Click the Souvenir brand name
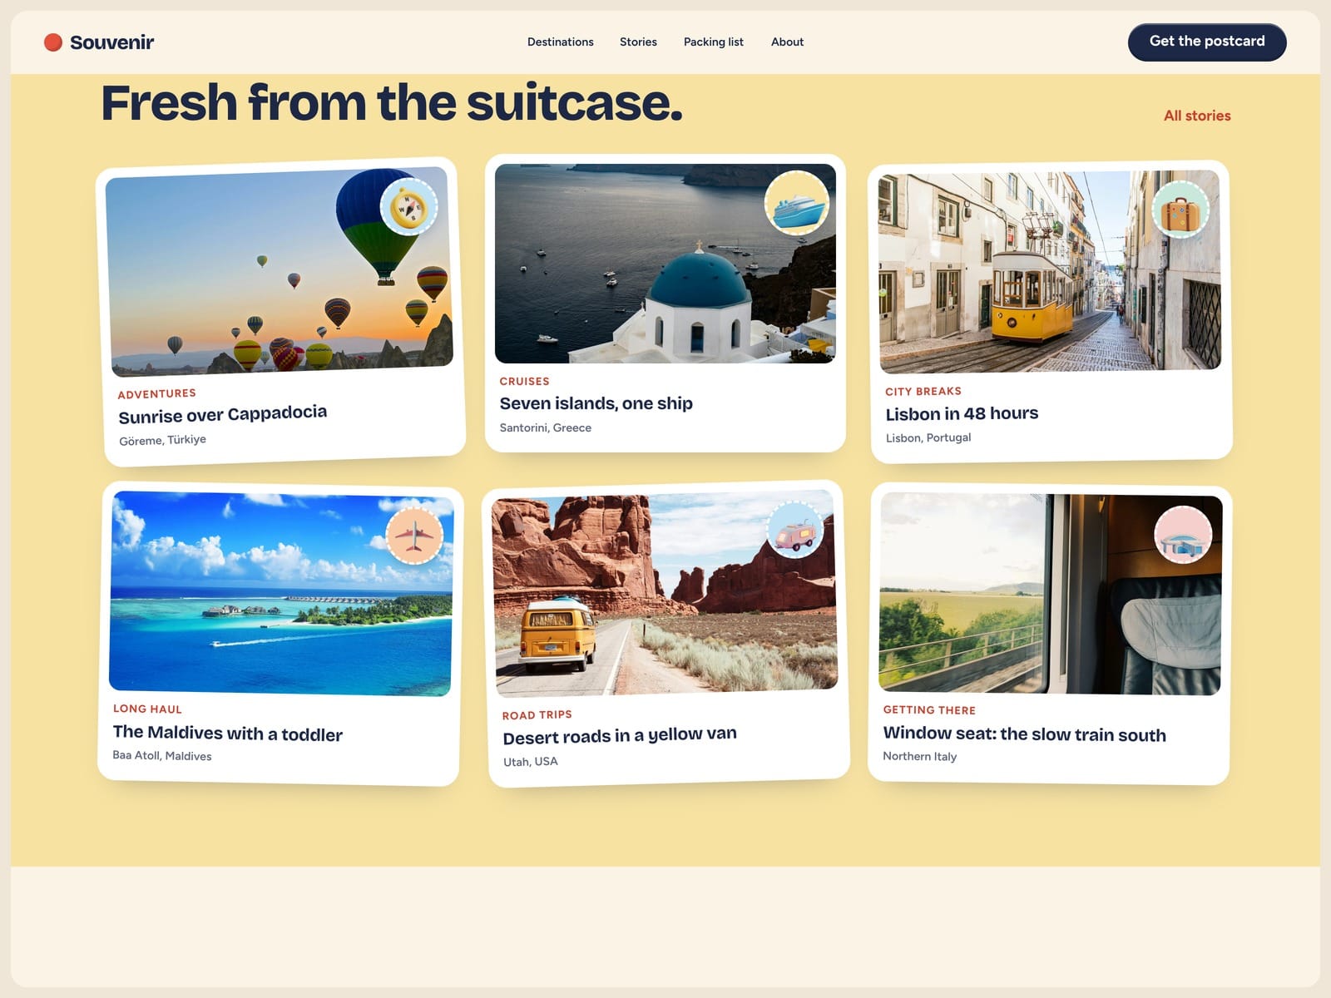The image size is (1331, 998). click(x=111, y=42)
